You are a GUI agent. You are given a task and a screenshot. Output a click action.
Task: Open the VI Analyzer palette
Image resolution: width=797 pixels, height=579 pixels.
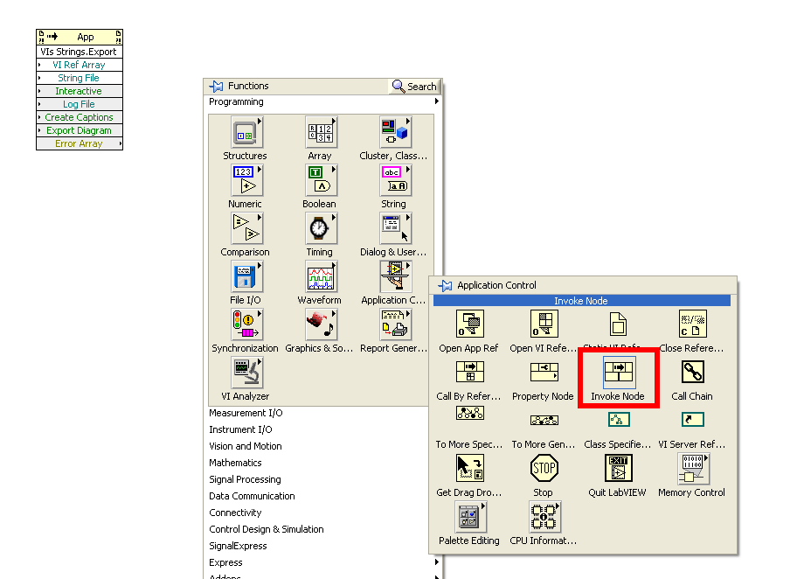pyautogui.click(x=246, y=373)
